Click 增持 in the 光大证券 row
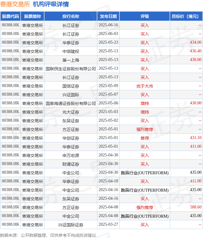This screenshot has width=203, height=238. pyautogui.click(x=144, y=112)
